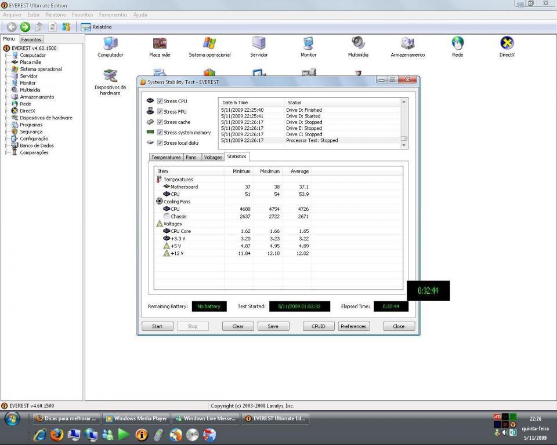
Task: Switch to the Voltages tab
Action: 213,157
